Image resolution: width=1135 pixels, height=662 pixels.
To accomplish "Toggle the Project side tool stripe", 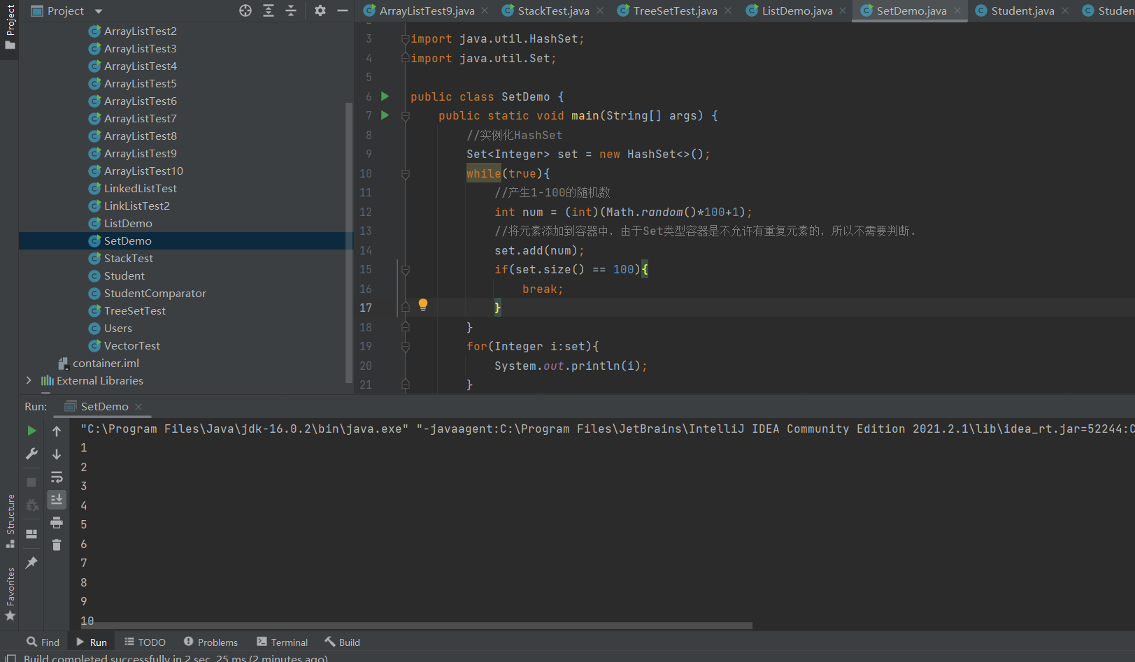I will point(10,28).
